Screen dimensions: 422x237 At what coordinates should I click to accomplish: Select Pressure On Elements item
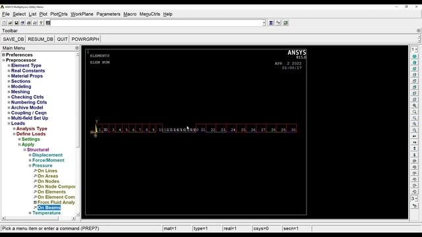[x=51, y=192]
